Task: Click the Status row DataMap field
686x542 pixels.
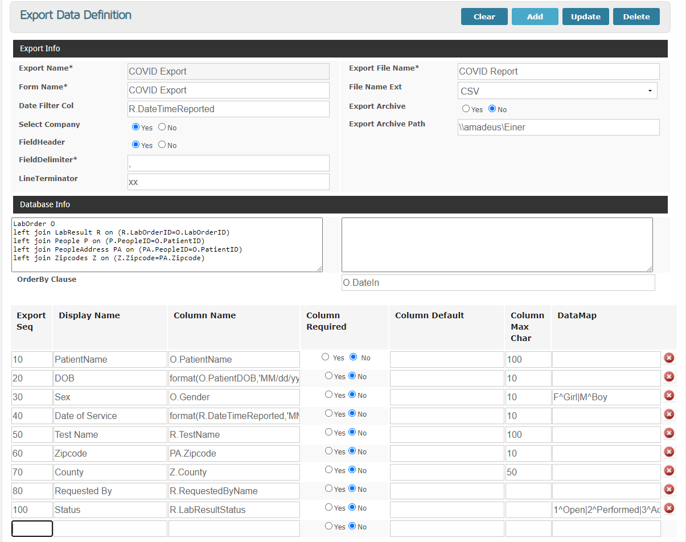Action: [x=606, y=510]
